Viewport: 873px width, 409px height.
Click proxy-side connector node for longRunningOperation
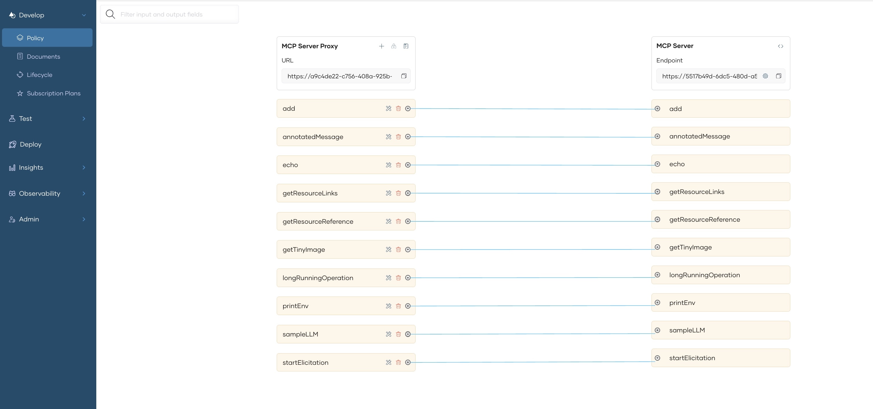pyautogui.click(x=408, y=278)
